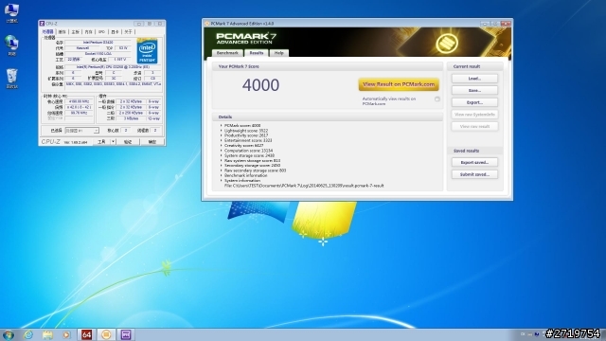Screen dimensions: 606x341
Task: Open Windows Explorer from the taskbar
Action: (47, 334)
